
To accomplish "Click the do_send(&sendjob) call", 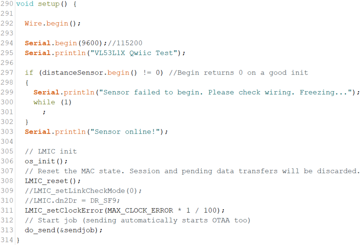I will point(63,230).
